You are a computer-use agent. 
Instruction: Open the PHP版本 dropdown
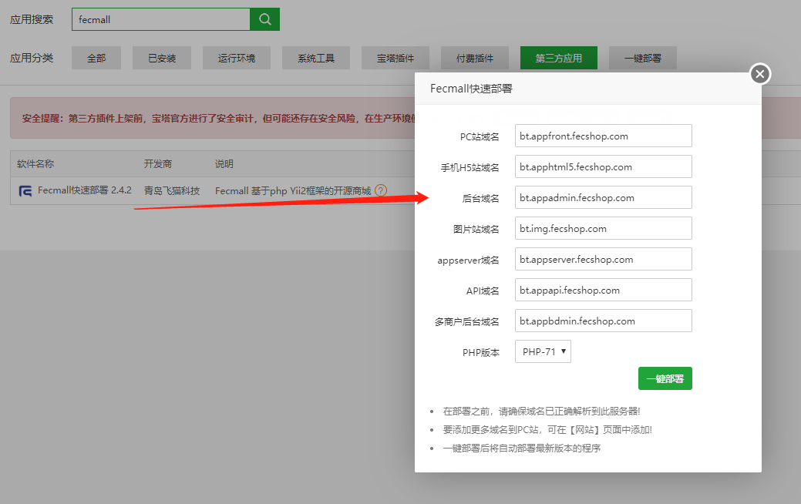[x=543, y=351]
